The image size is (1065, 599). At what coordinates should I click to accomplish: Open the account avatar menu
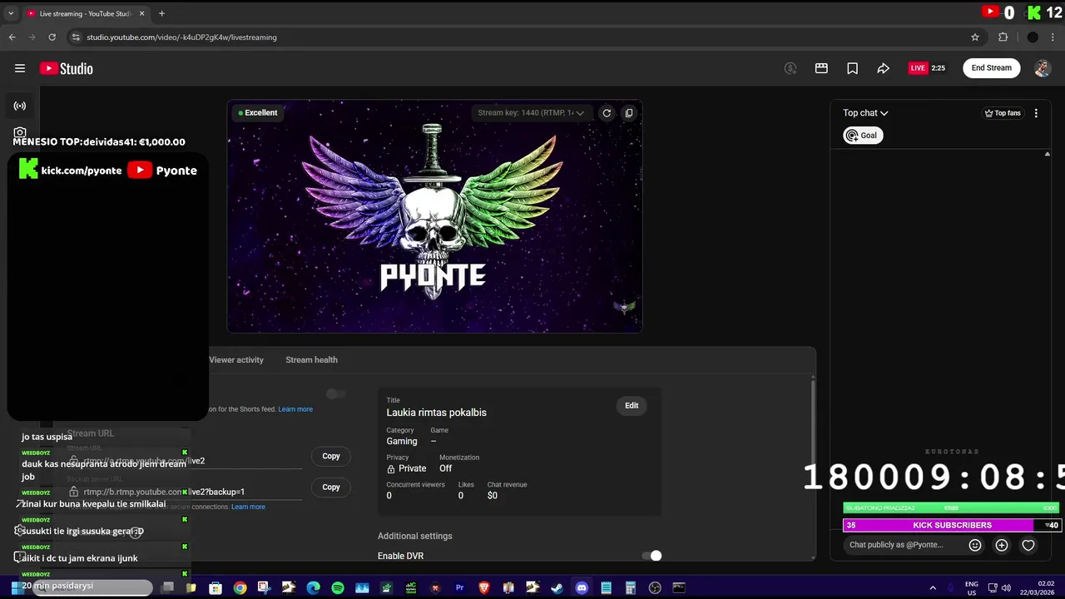pos(1042,68)
